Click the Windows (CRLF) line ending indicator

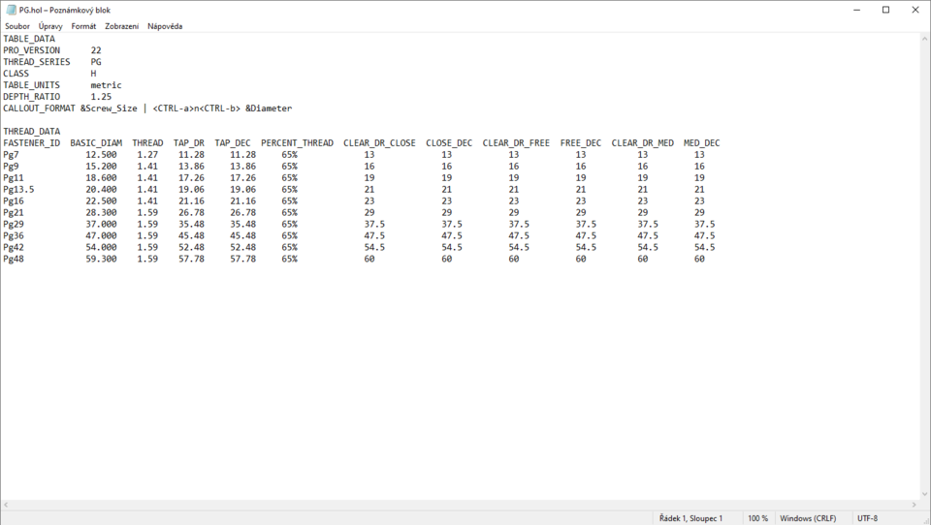tap(808, 518)
